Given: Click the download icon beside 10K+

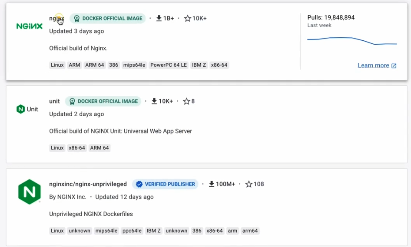Looking at the screenshot, I should [x=154, y=101].
